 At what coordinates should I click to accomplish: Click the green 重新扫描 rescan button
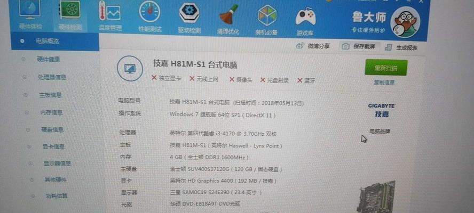(386, 68)
